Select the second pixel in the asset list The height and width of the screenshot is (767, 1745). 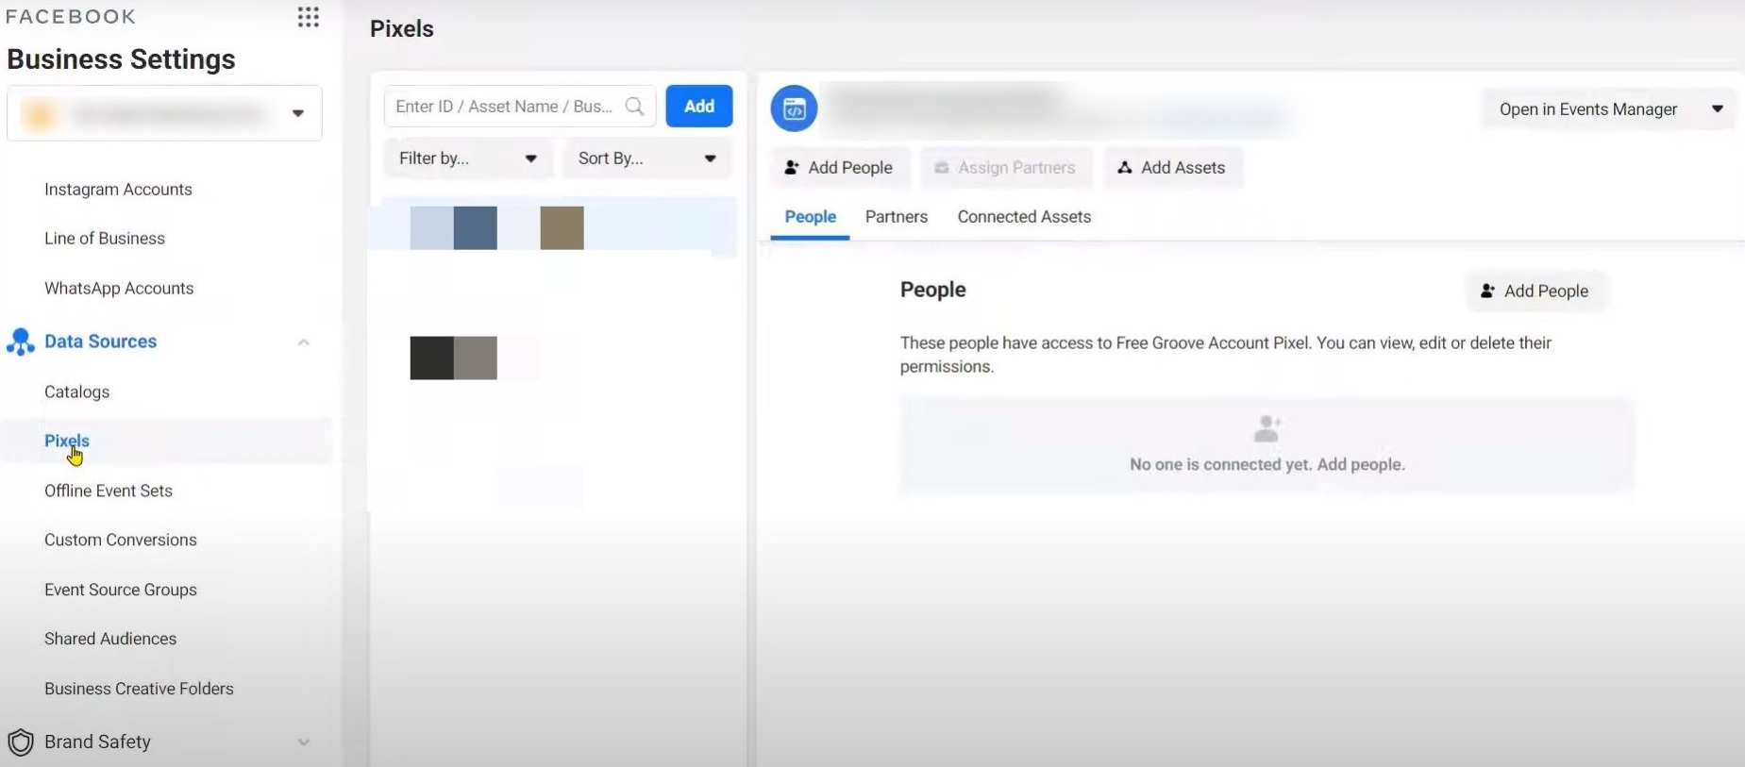click(x=552, y=358)
